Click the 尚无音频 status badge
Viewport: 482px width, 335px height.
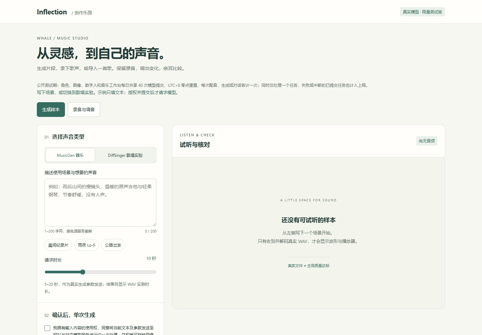pyautogui.click(x=427, y=141)
